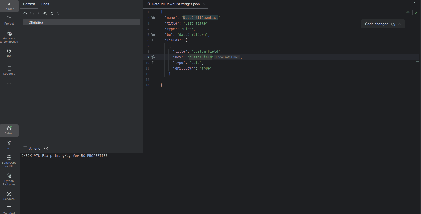
Task: Open the Terminal tool window
Action: point(9,210)
